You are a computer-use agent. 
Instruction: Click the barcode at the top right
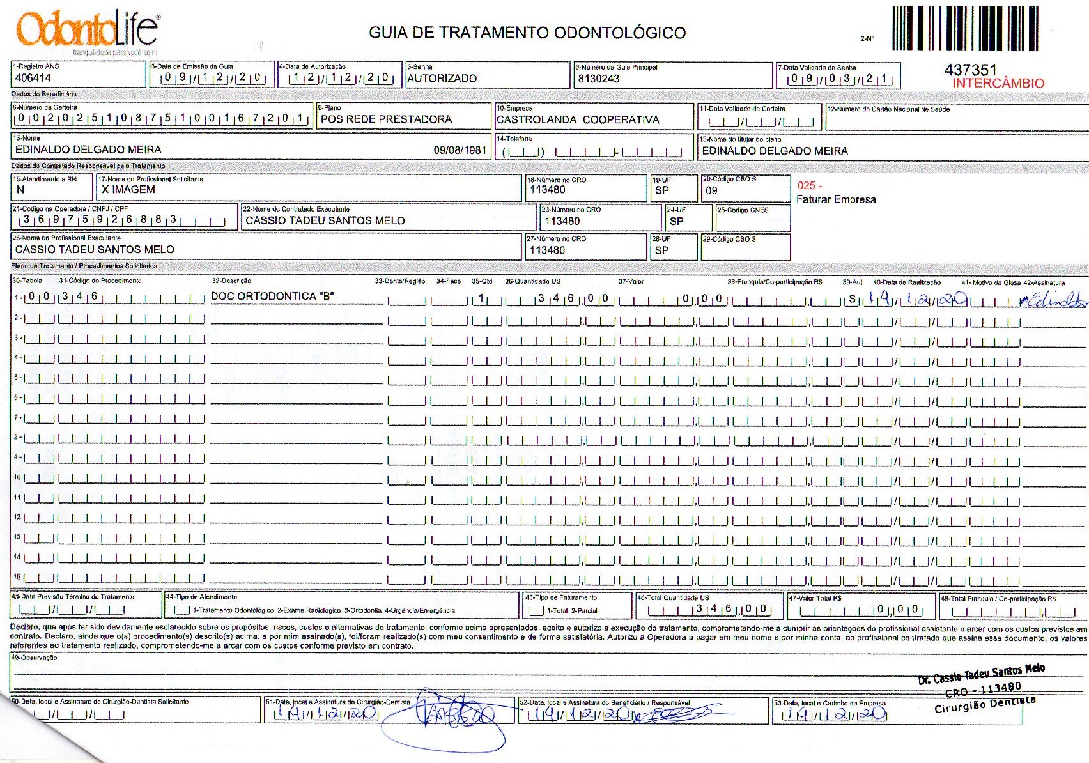tap(965, 28)
